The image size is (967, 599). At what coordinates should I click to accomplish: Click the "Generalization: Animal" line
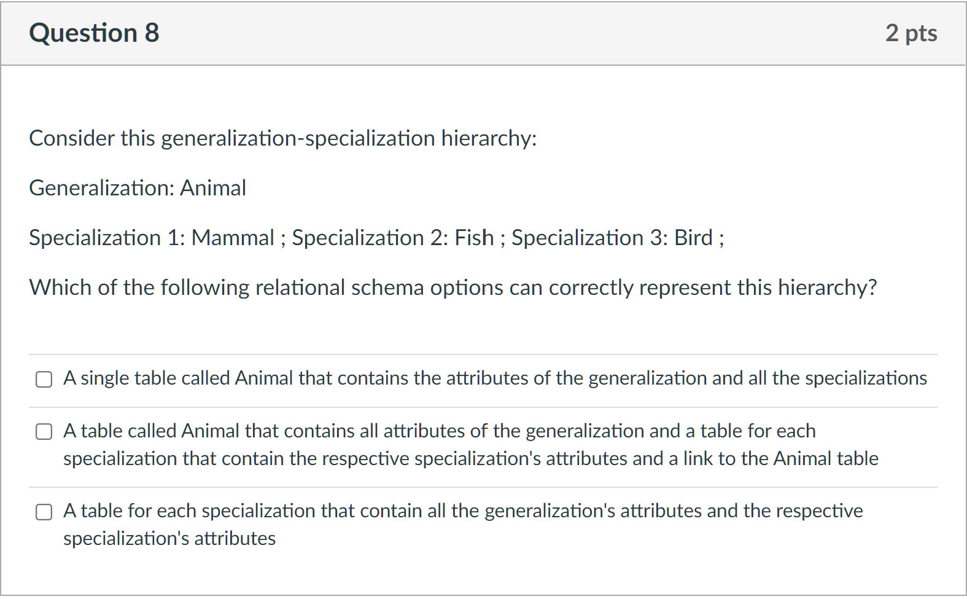[x=138, y=188]
